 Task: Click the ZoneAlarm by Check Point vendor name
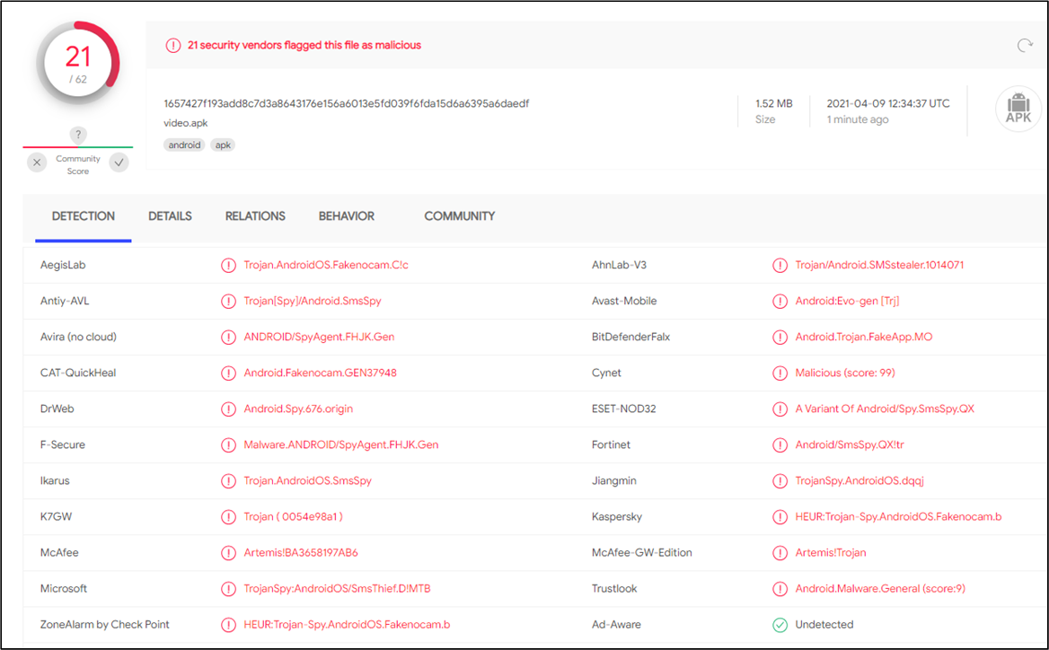coord(104,625)
